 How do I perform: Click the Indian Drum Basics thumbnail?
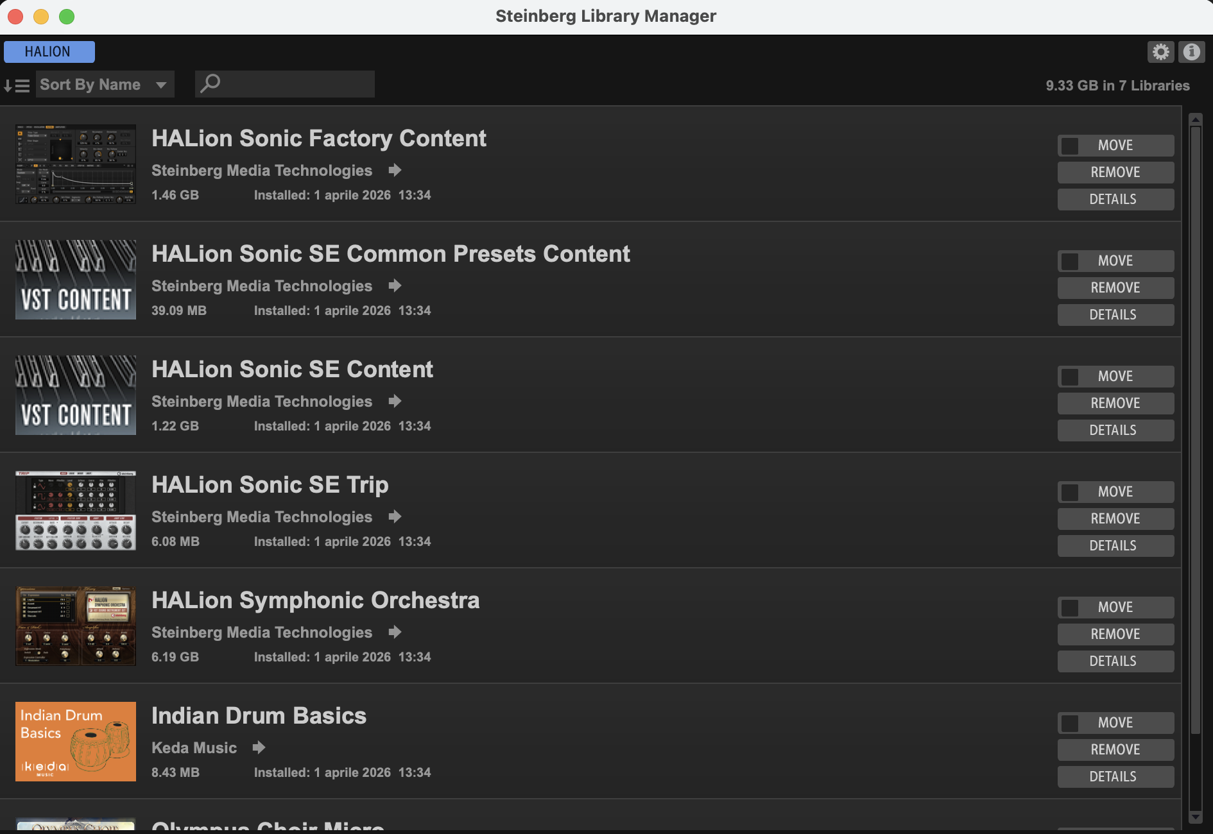(76, 742)
